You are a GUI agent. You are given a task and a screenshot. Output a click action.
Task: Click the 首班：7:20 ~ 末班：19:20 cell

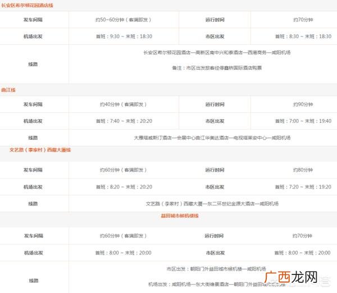(303, 187)
